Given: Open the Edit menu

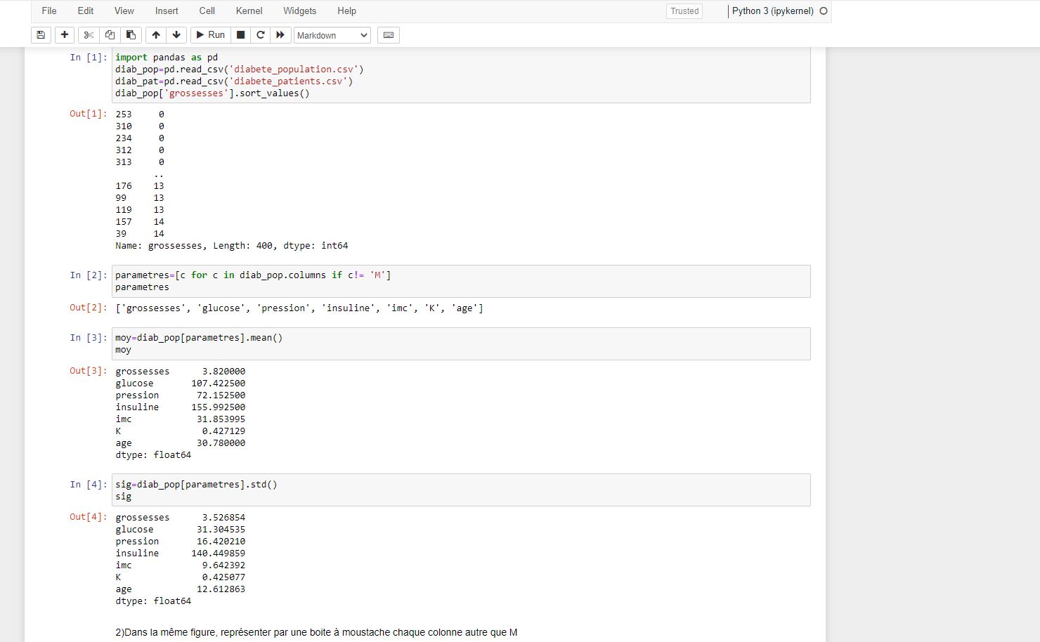Looking at the screenshot, I should (x=86, y=11).
